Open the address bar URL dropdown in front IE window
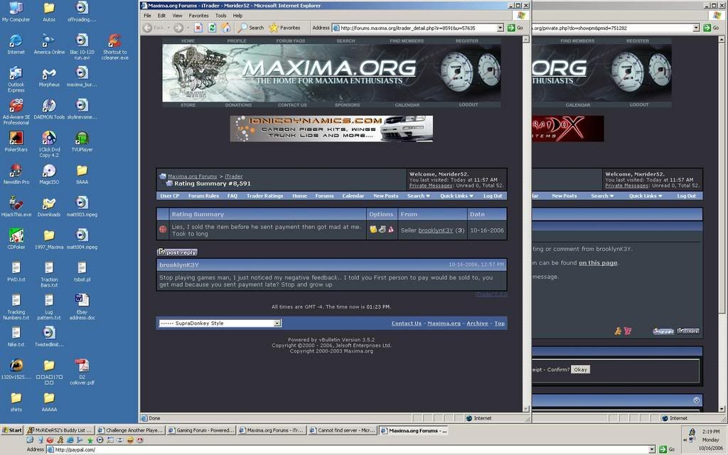The height and width of the screenshot is (455, 728). pyautogui.click(x=500, y=28)
